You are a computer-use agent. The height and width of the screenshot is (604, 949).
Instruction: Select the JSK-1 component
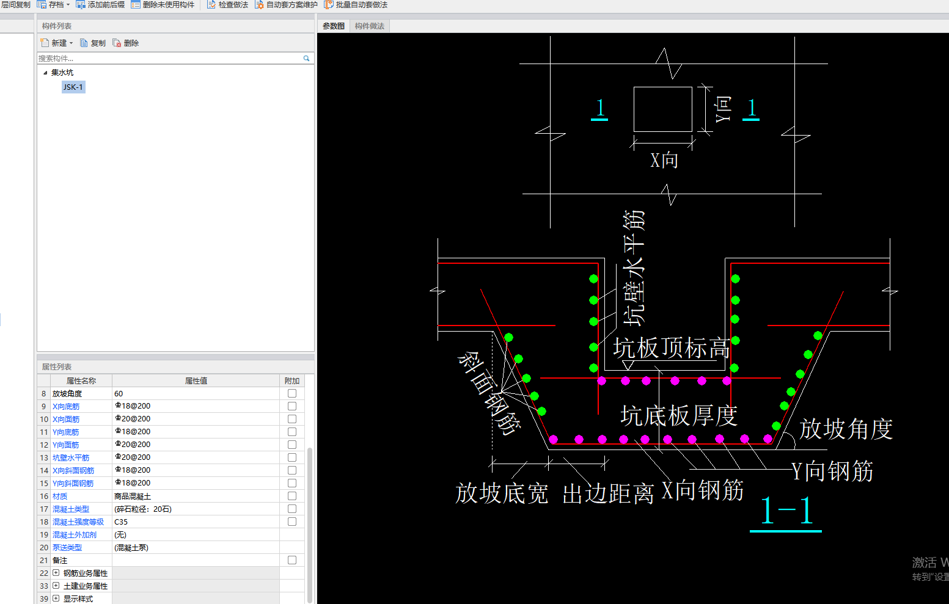pos(73,87)
